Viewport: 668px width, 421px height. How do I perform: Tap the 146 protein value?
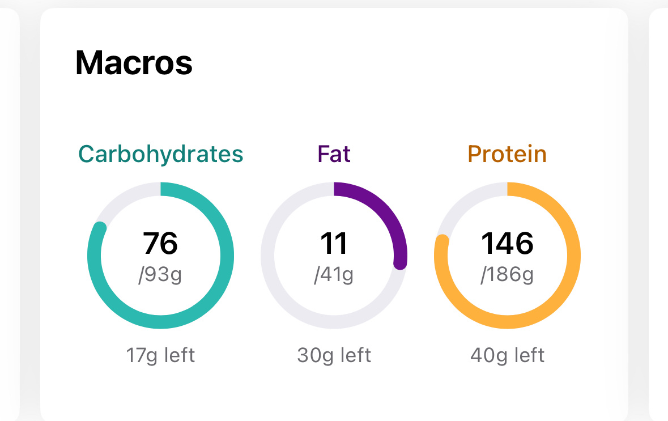click(x=507, y=243)
